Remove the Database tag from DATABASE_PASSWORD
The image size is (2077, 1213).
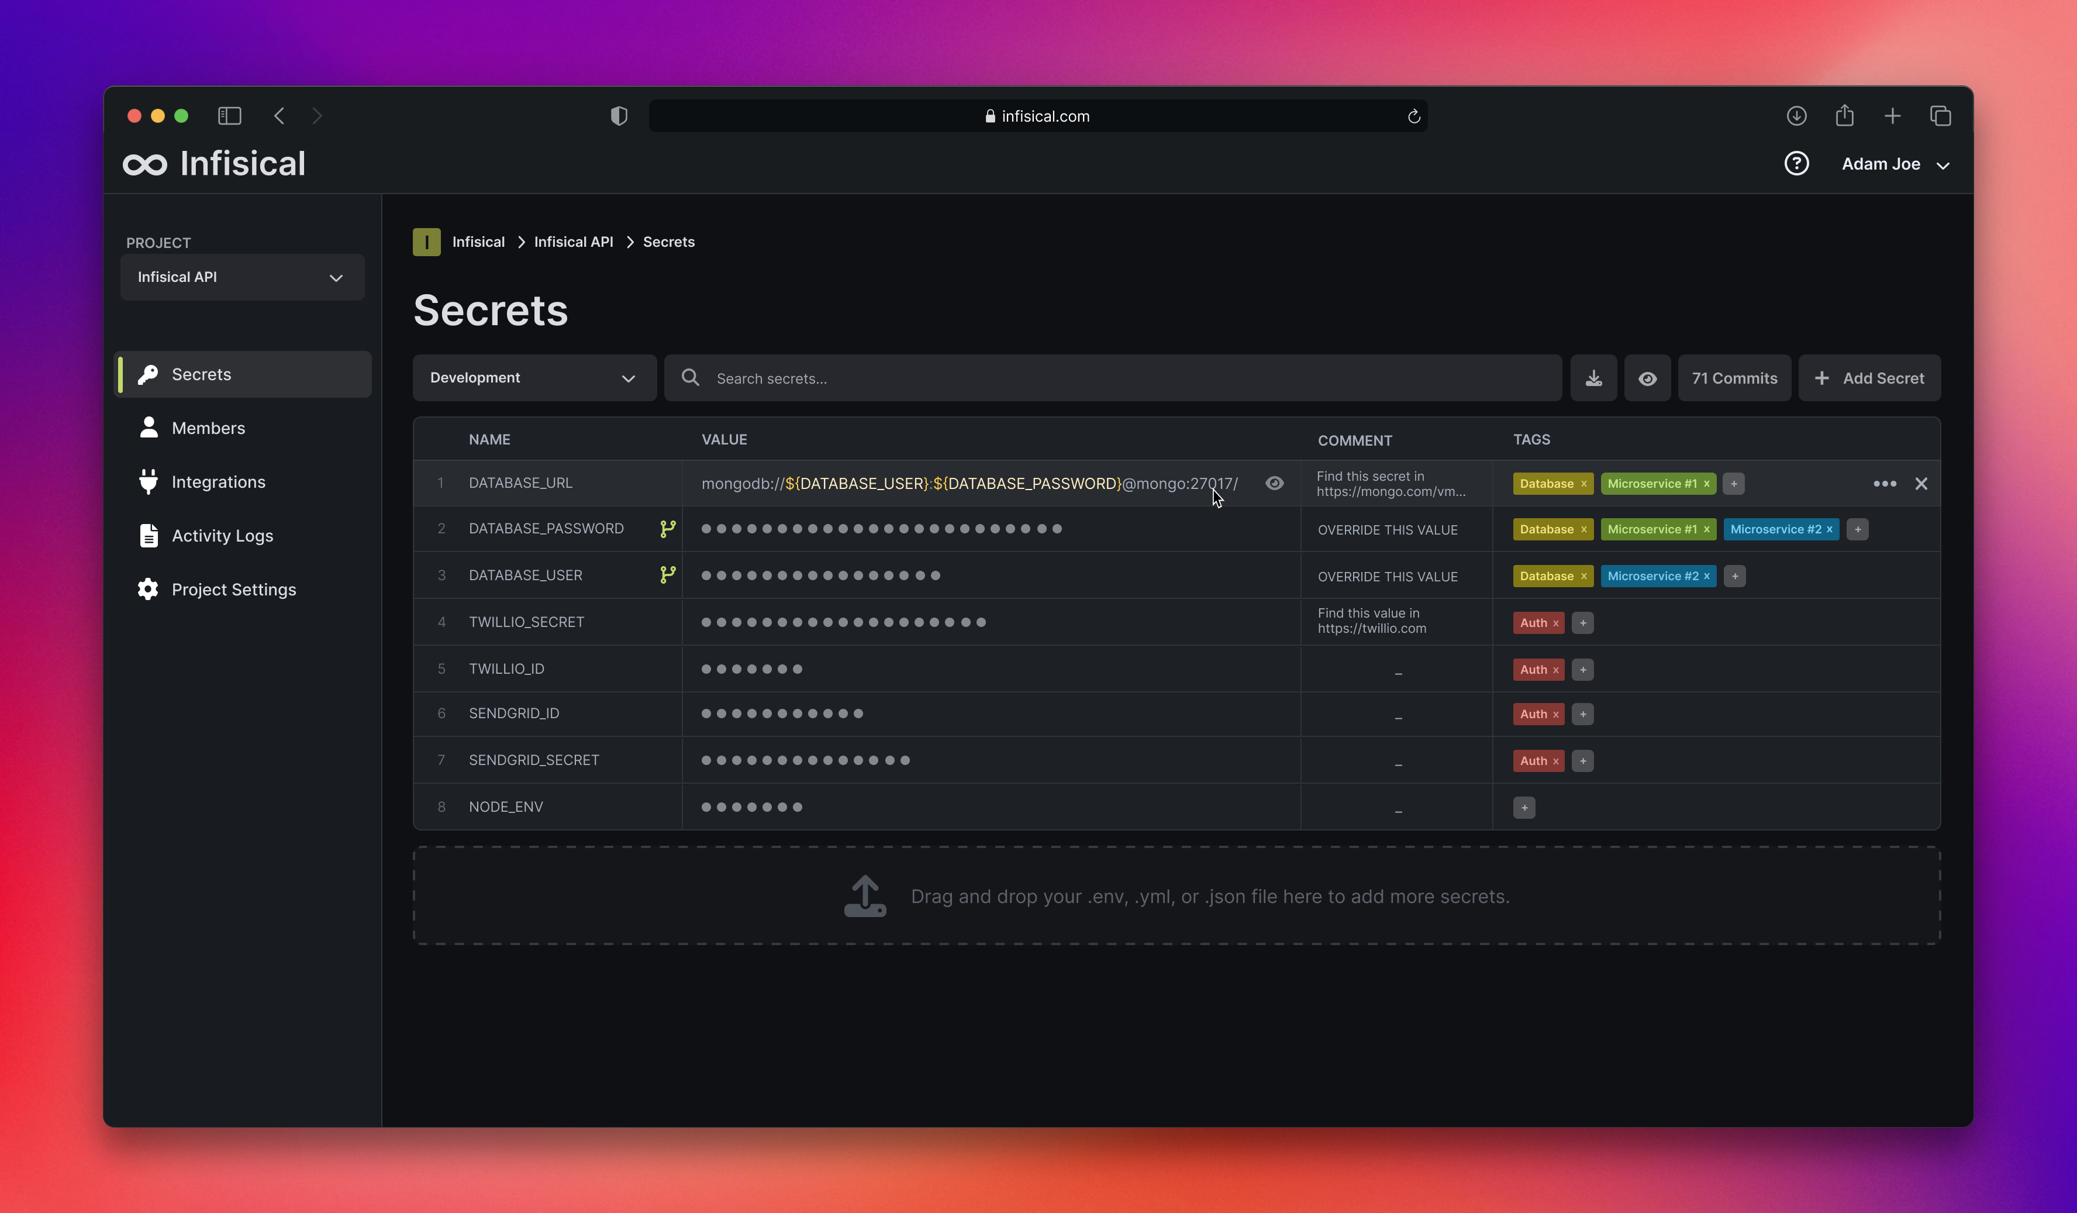click(x=1584, y=529)
